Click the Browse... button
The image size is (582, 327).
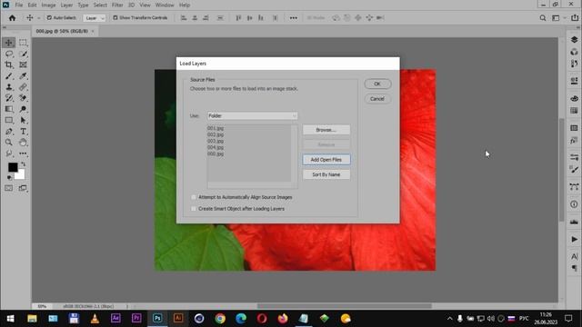click(326, 130)
